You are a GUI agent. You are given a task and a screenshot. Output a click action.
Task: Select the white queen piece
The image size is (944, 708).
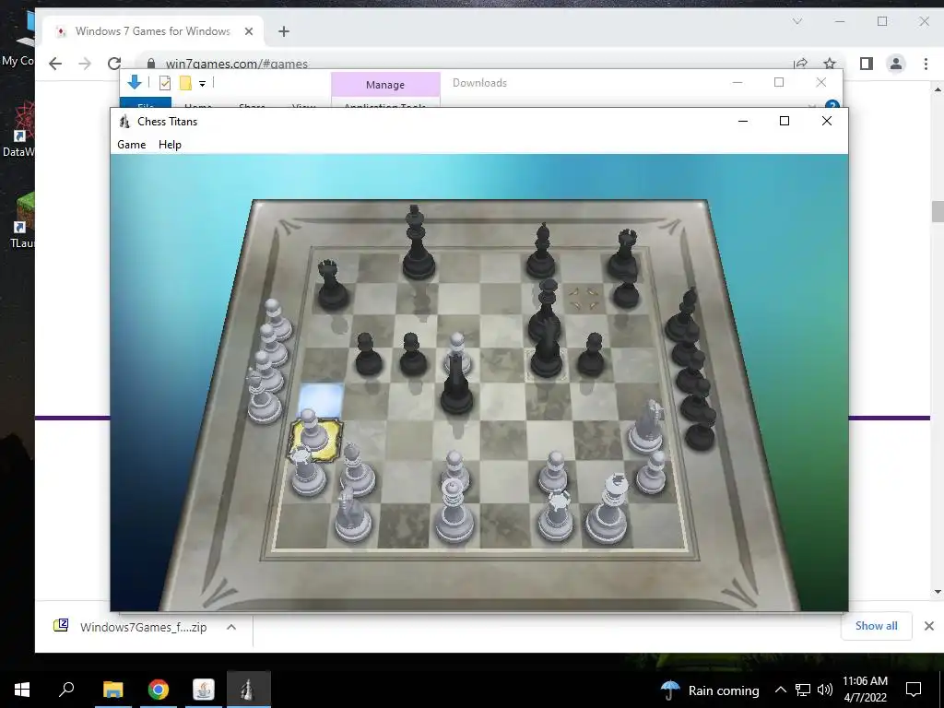click(454, 512)
